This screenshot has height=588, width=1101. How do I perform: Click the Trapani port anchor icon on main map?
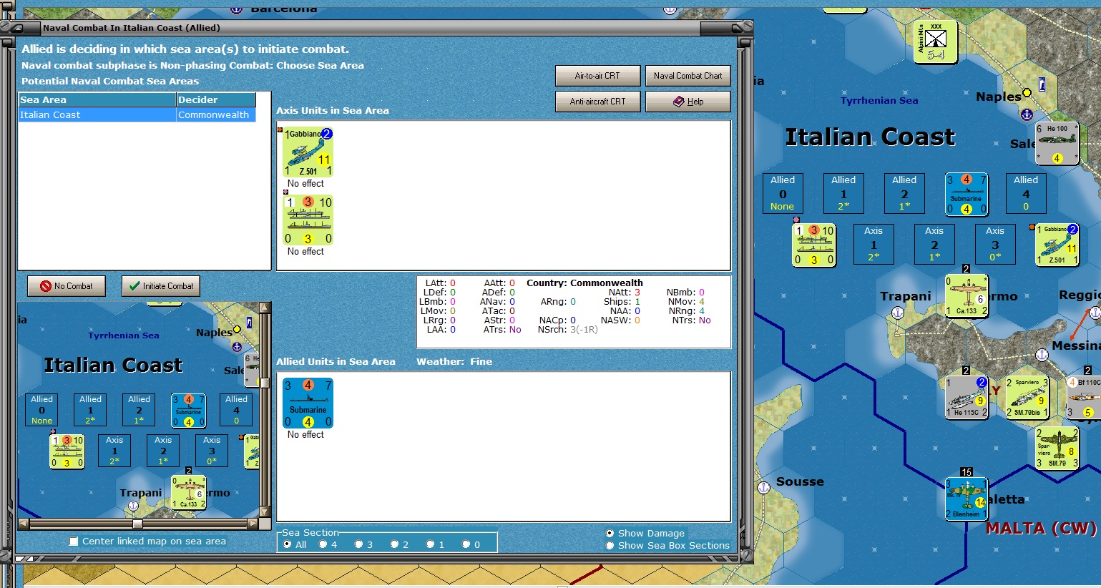(x=898, y=313)
